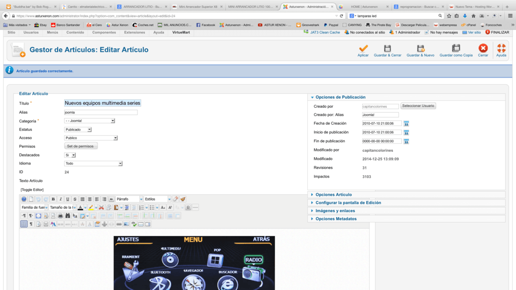Open the Contenido menu
The width and height of the screenshot is (516, 290).
pyautogui.click(x=75, y=32)
